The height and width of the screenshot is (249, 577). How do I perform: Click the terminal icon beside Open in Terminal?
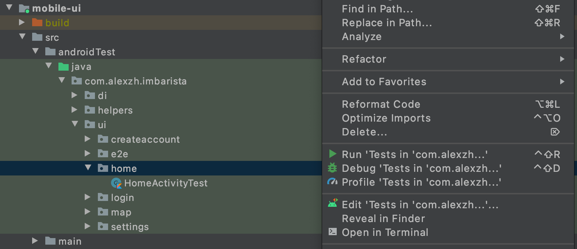332,232
